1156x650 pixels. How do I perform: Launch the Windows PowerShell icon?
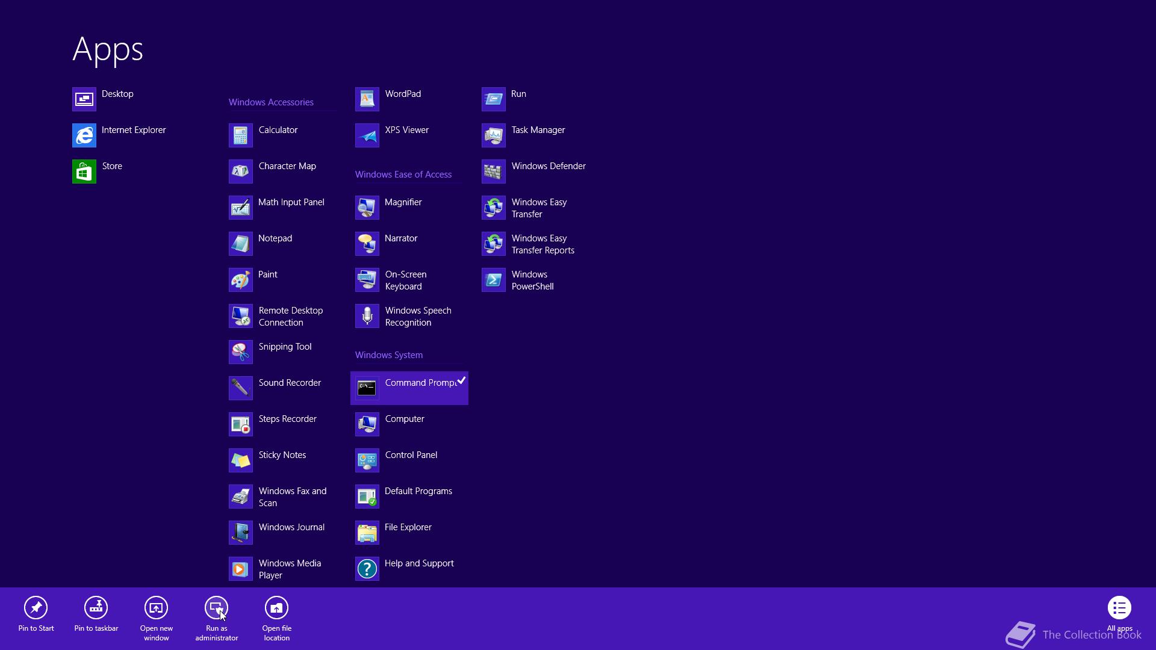coord(494,280)
